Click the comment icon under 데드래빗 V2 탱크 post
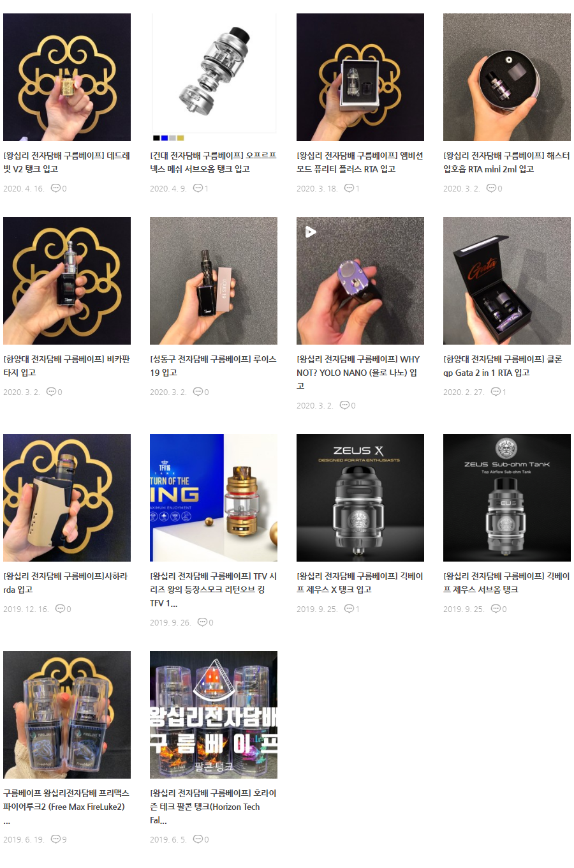The image size is (574, 868). [x=55, y=188]
